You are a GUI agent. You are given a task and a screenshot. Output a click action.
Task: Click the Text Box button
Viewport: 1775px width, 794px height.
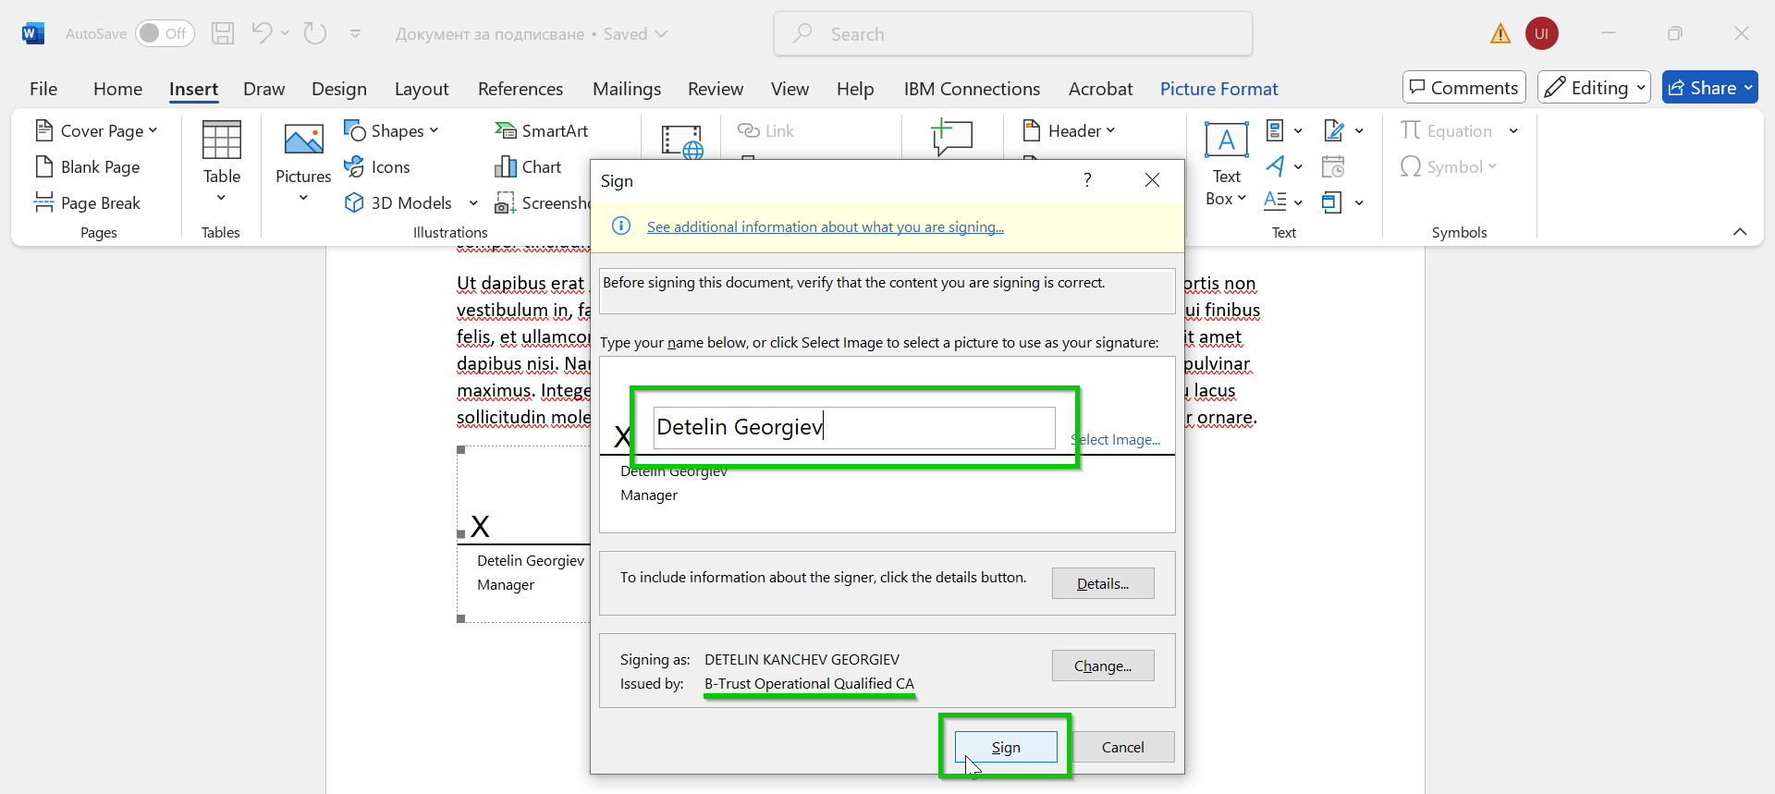1226,165
